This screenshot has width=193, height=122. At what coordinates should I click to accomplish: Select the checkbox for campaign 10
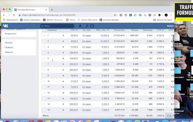[44, 81]
